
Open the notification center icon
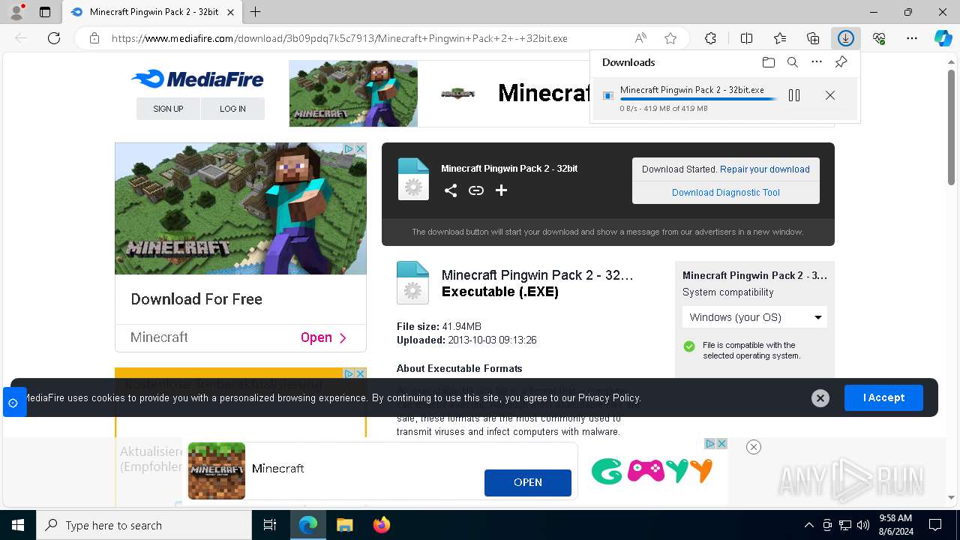pos(935,525)
